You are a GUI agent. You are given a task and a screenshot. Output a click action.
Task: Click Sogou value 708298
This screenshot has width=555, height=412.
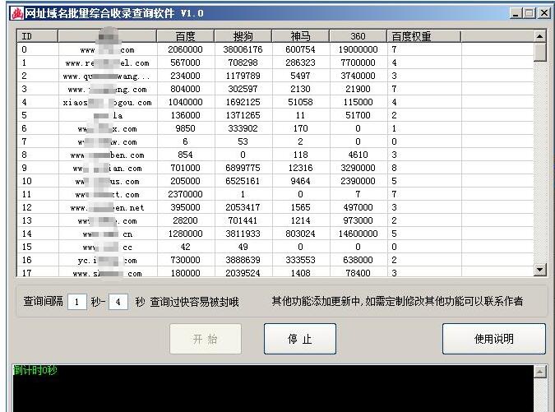[x=243, y=62]
